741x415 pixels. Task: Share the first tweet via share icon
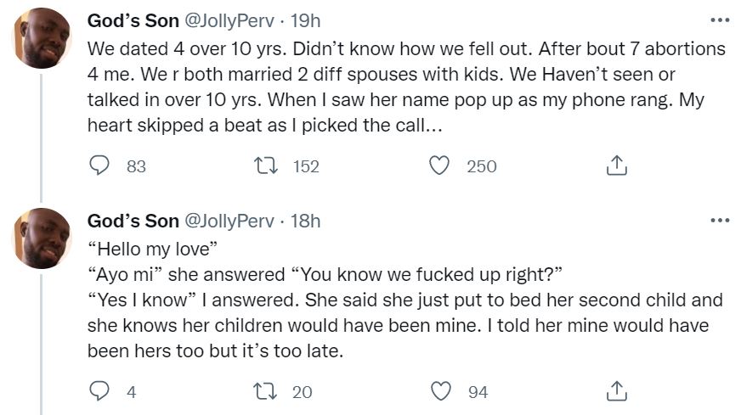(x=616, y=166)
